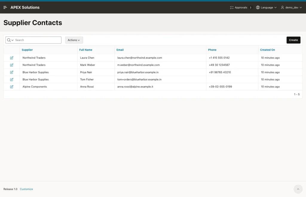Edit the Mark Weber contact row
306x197 pixels.
tap(12, 65)
